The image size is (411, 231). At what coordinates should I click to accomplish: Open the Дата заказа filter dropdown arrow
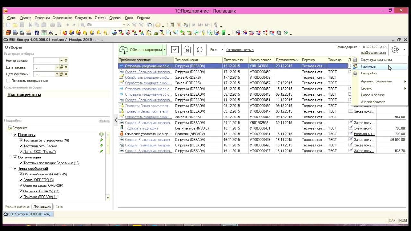point(57,67)
